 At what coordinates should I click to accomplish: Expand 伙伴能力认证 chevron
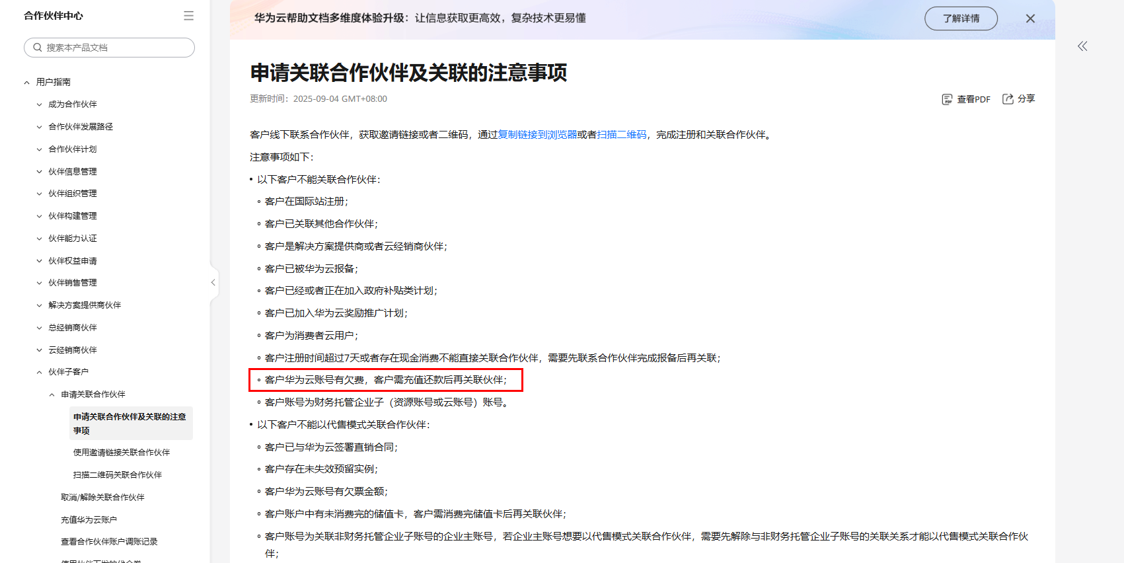click(x=39, y=239)
